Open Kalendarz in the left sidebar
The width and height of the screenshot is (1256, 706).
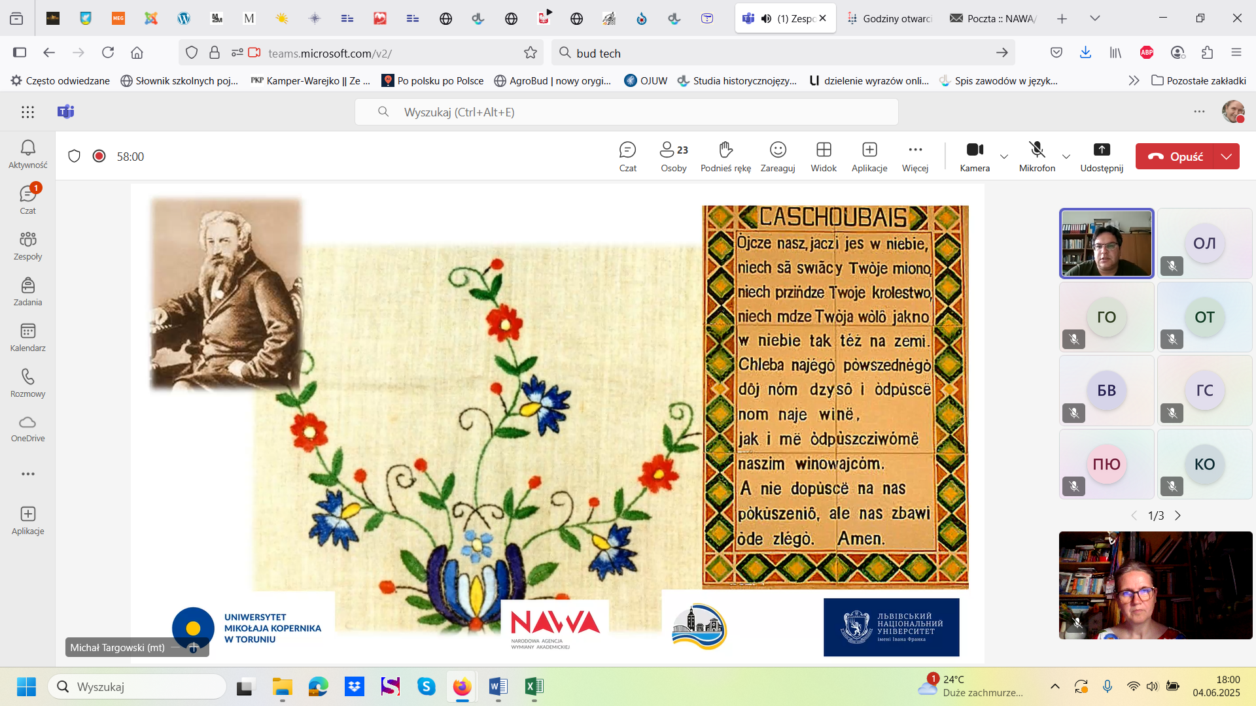[27, 337]
